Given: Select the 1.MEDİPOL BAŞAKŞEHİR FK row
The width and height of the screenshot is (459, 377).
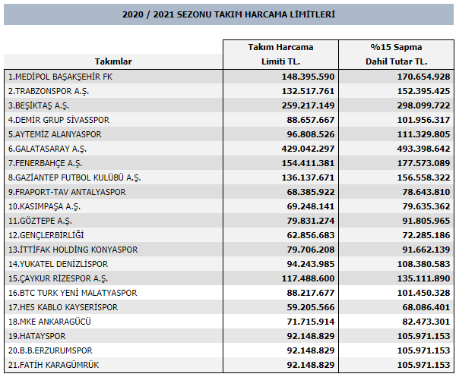Looking at the screenshot, I should (x=229, y=77).
